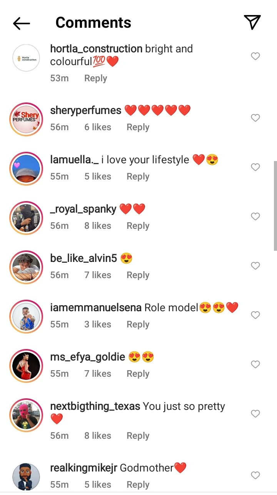This screenshot has width=277, height=495.
Task: View 8 likes on _royal_spanky comment
Action: coord(98,226)
